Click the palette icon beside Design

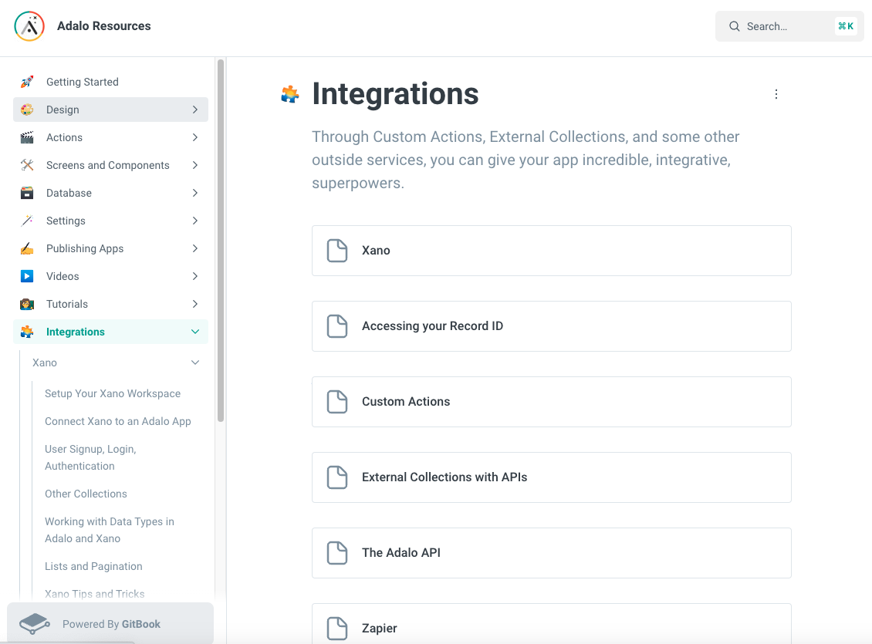(27, 110)
